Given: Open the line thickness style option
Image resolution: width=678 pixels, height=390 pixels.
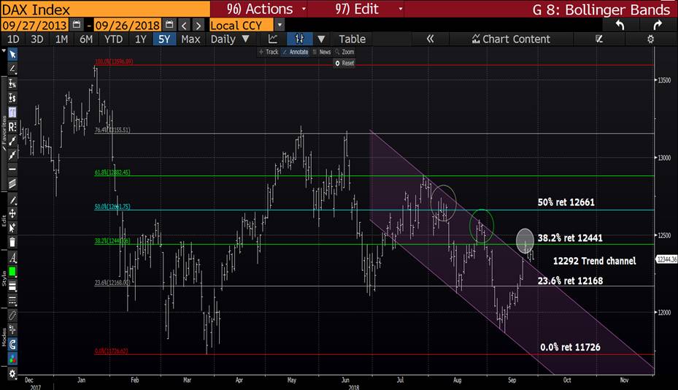Looking at the screenshot, I should pos(12,286).
